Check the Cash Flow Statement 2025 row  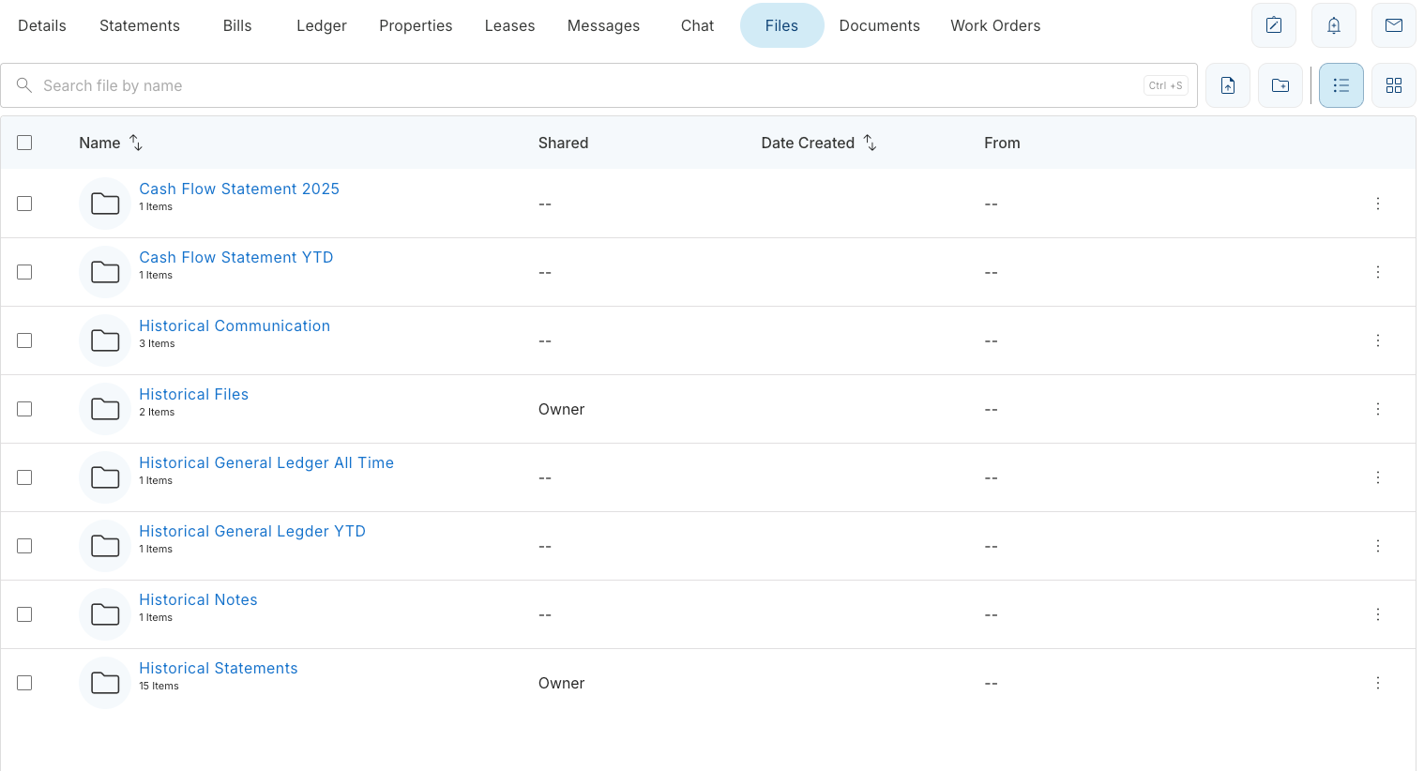tap(24, 204)
